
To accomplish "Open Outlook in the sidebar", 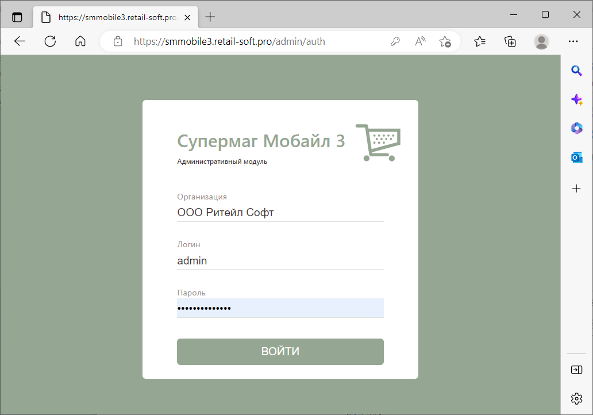I will (576, 157).
